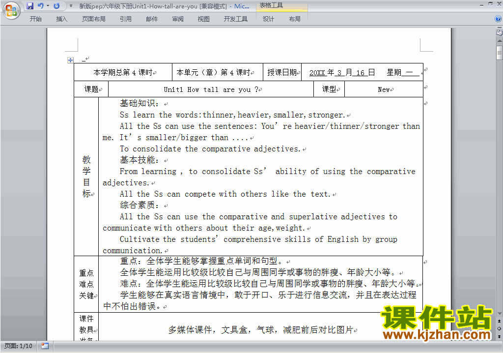Open the 开始 ribbon tab
This screenshot has width=503, height=353.
click(35, 19)
